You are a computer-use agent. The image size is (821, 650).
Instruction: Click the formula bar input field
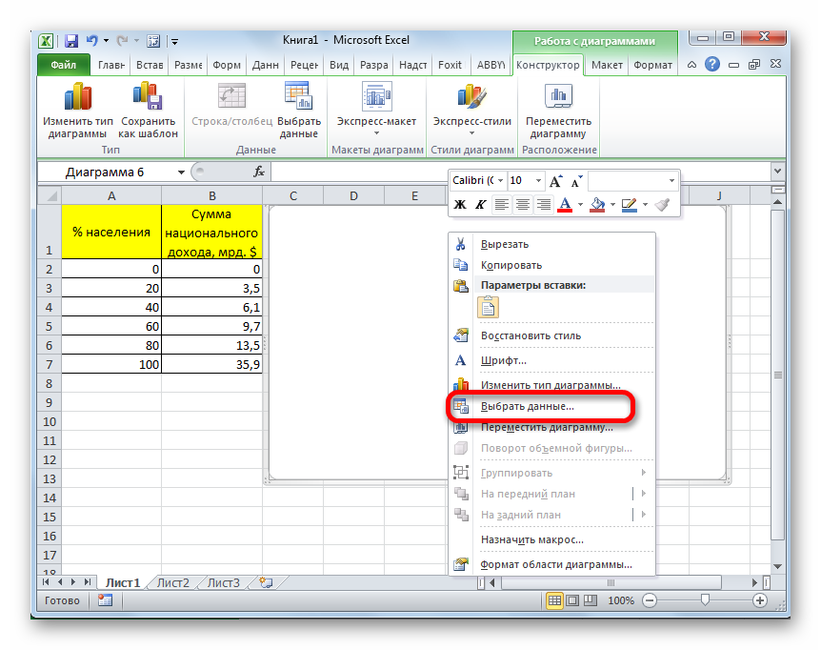pyautogui.click(x=520, y=172)
